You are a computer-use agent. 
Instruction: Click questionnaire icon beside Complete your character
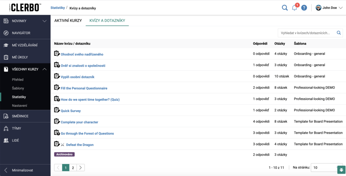[x=57, y=121]
